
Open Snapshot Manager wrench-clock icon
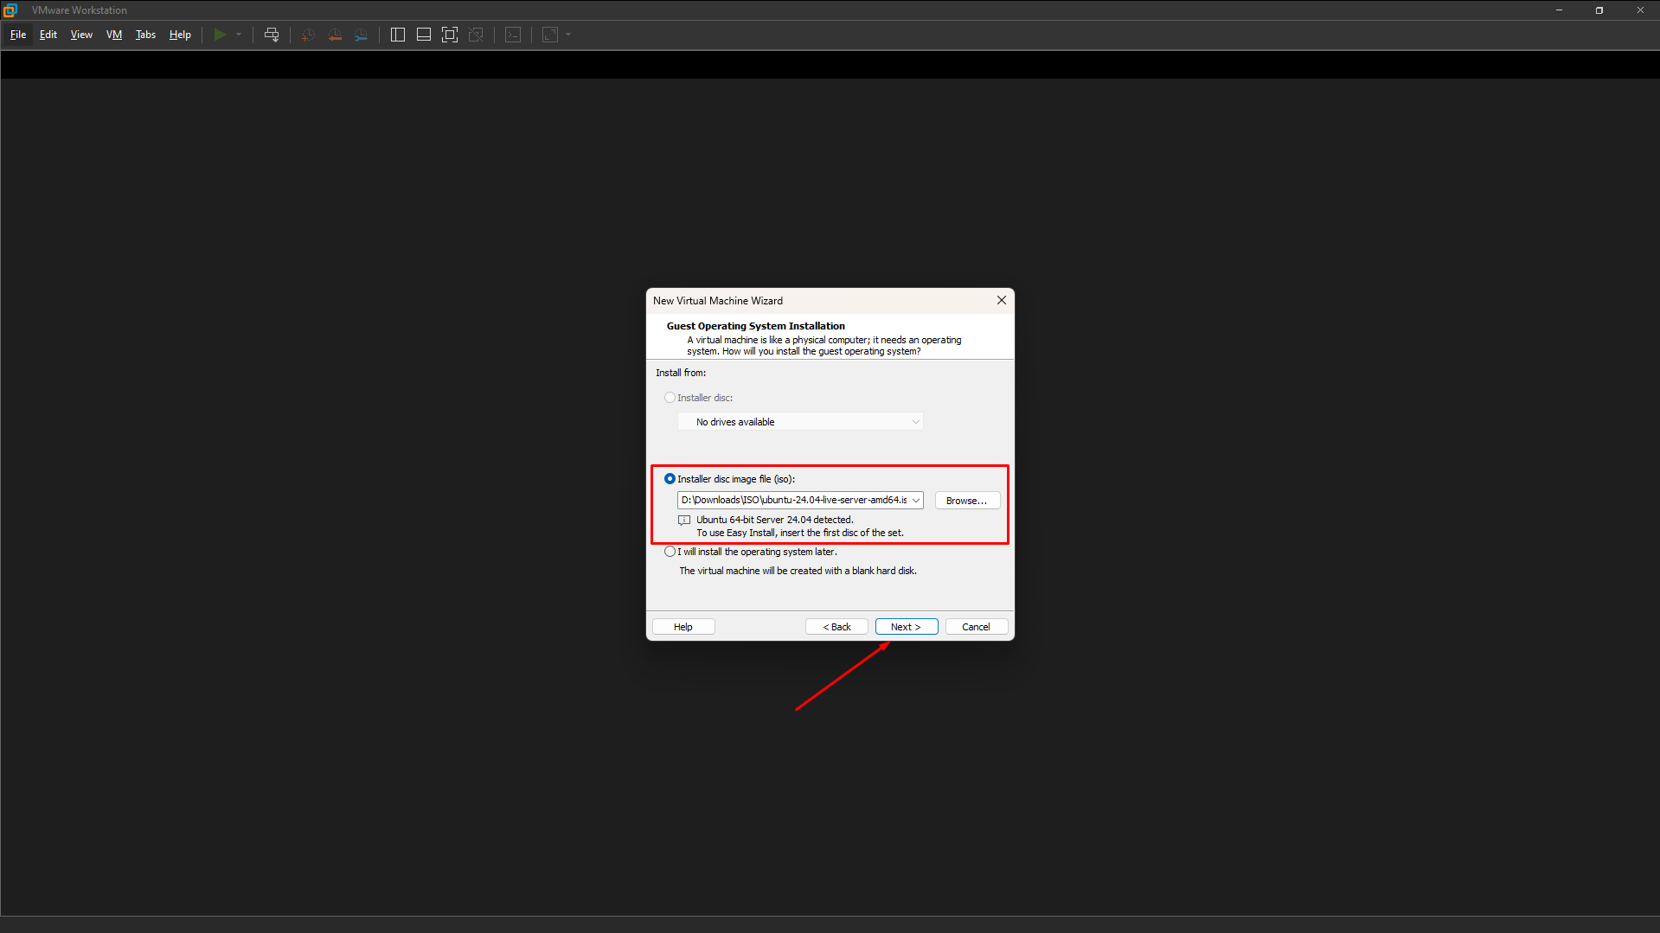point(361,35)
